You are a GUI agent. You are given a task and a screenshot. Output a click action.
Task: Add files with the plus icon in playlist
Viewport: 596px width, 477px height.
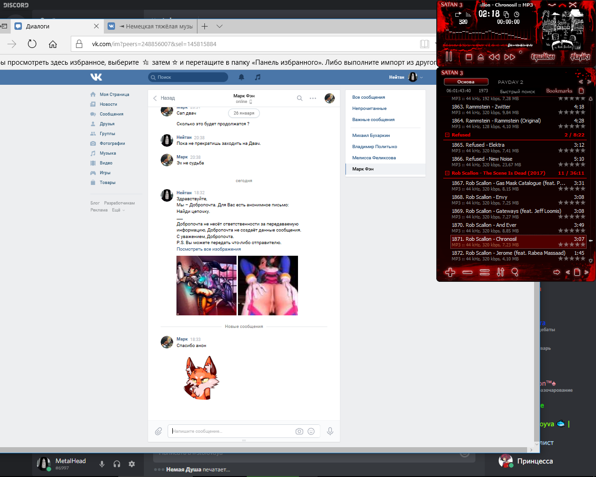[450, 272]
